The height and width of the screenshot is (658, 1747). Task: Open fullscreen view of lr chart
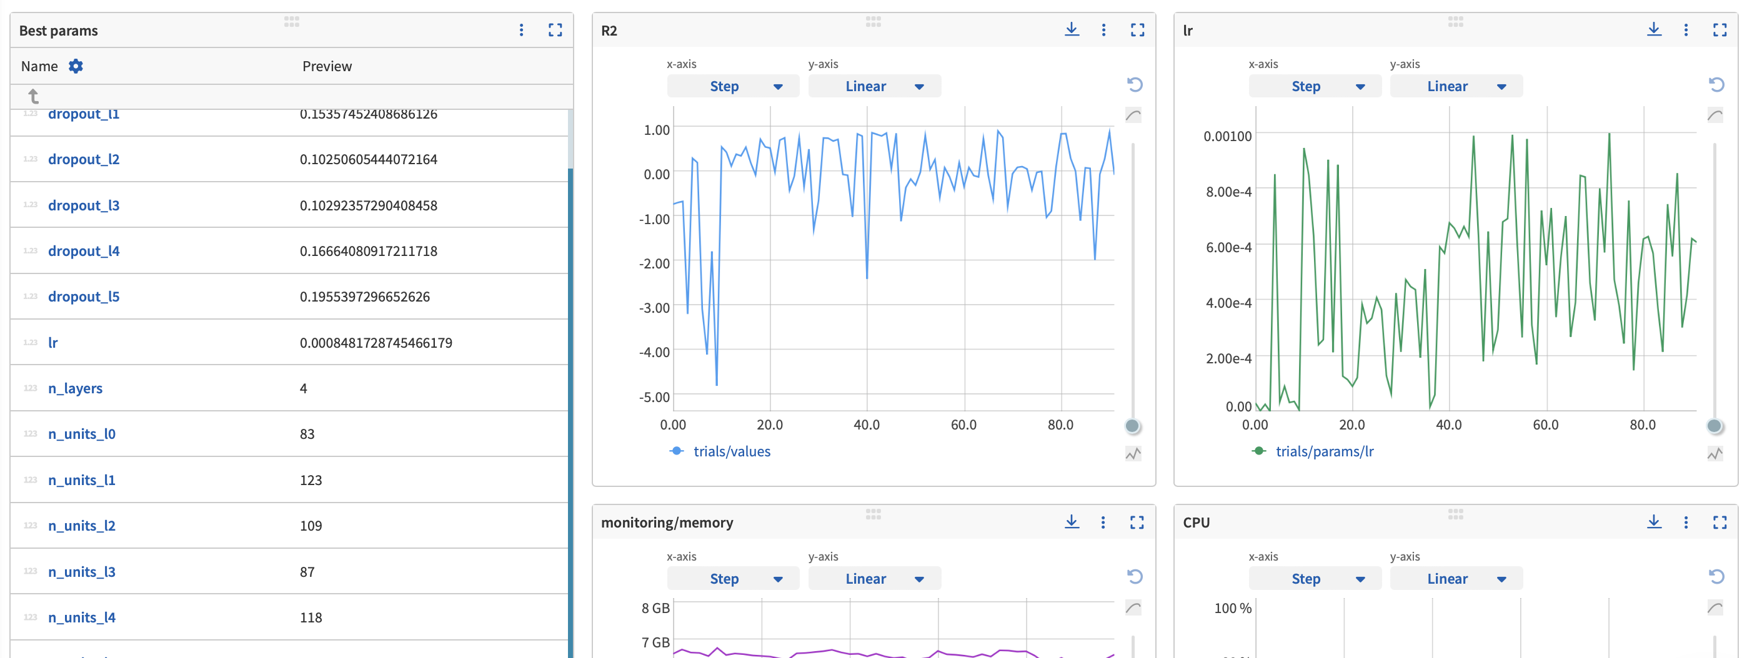[1719, 30]
